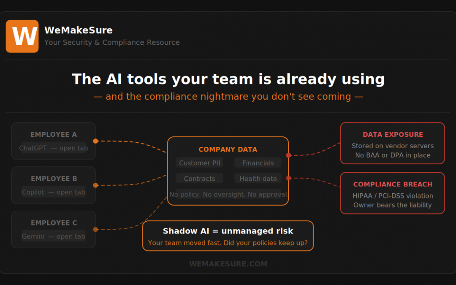The height and width of the screenshot is (285, 456).
Task: Click the HIPAA / PCI-DSS violation text
Action: coord(392,196)
